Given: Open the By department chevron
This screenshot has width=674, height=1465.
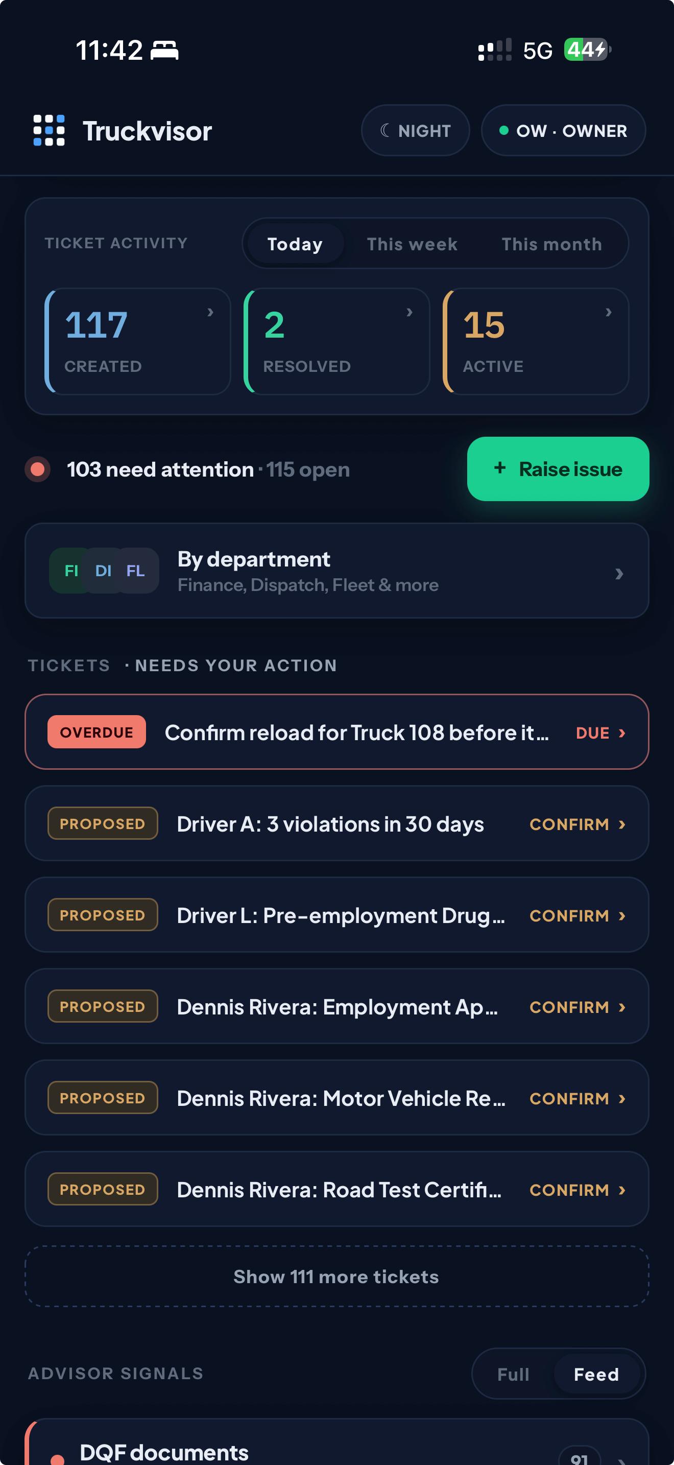Looking at the screenshot, I should point(619,573).
